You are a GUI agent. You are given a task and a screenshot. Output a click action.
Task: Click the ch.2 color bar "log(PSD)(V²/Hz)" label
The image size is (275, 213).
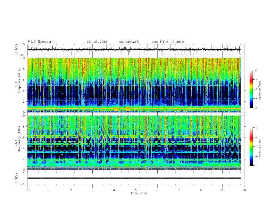click(260, 148)
